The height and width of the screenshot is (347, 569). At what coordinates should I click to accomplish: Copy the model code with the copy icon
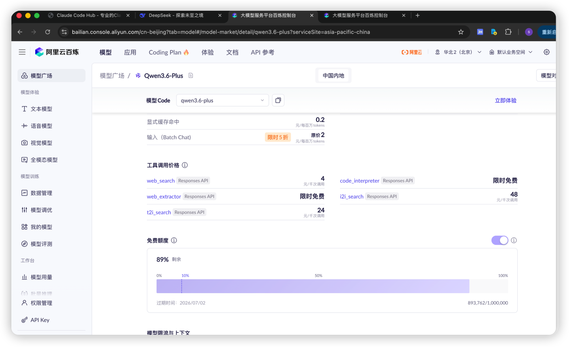point(278,100)
